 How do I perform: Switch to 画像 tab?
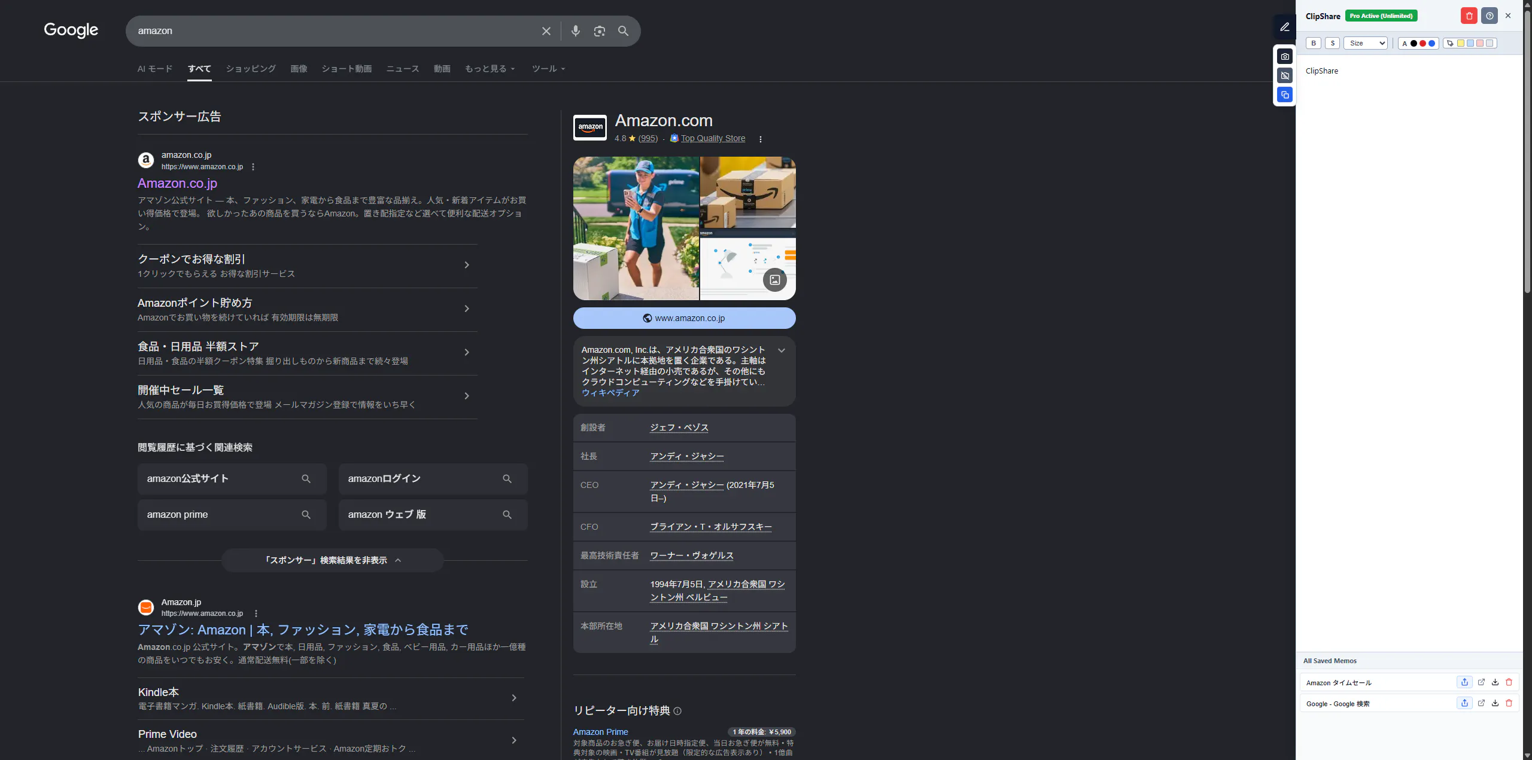(299, 69)
